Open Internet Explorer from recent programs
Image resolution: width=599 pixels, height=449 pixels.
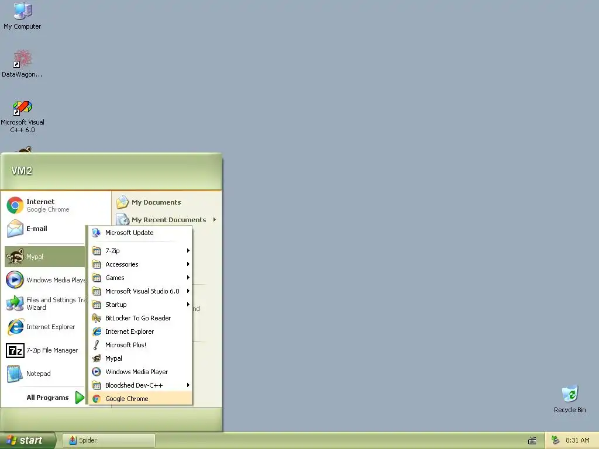(44, 327)
